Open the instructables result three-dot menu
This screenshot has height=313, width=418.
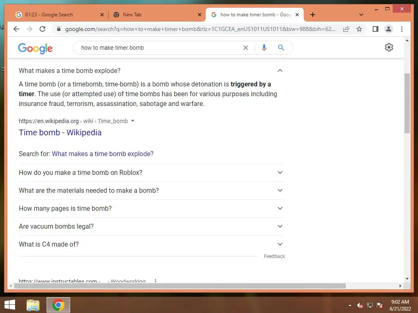pos(156,281)
